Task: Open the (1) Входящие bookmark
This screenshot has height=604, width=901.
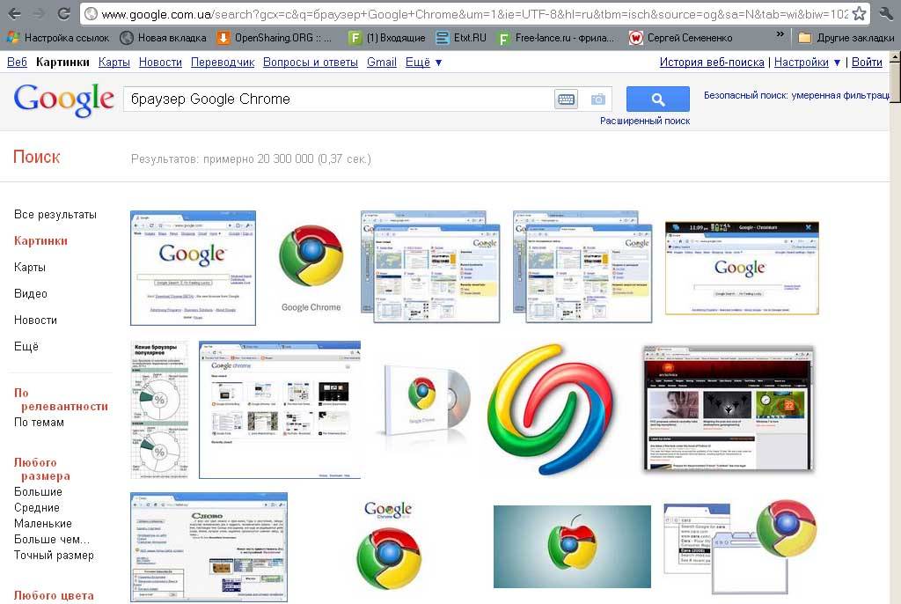Action: tap(387, 38)
